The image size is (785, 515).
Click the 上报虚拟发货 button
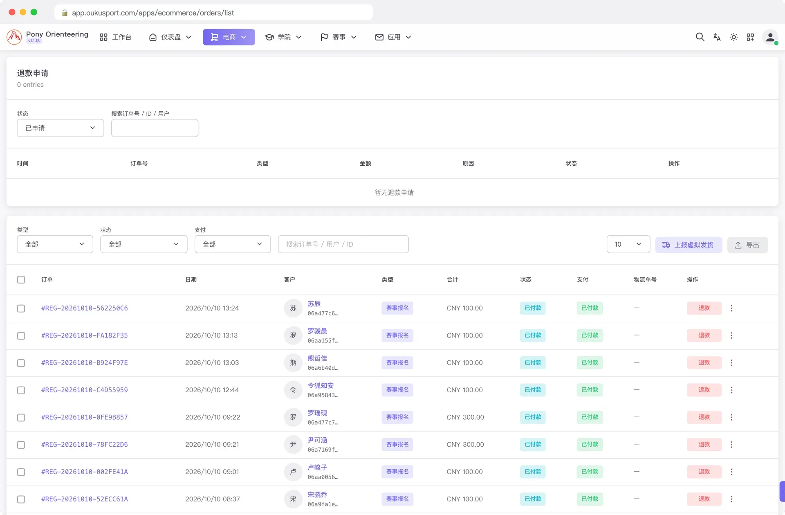tap(689, 245)
